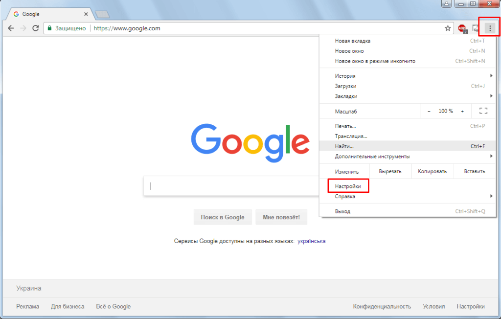Enter fullscreen mode via Масштаб icon
Screen dimensions: 501x319
[483, 111]
